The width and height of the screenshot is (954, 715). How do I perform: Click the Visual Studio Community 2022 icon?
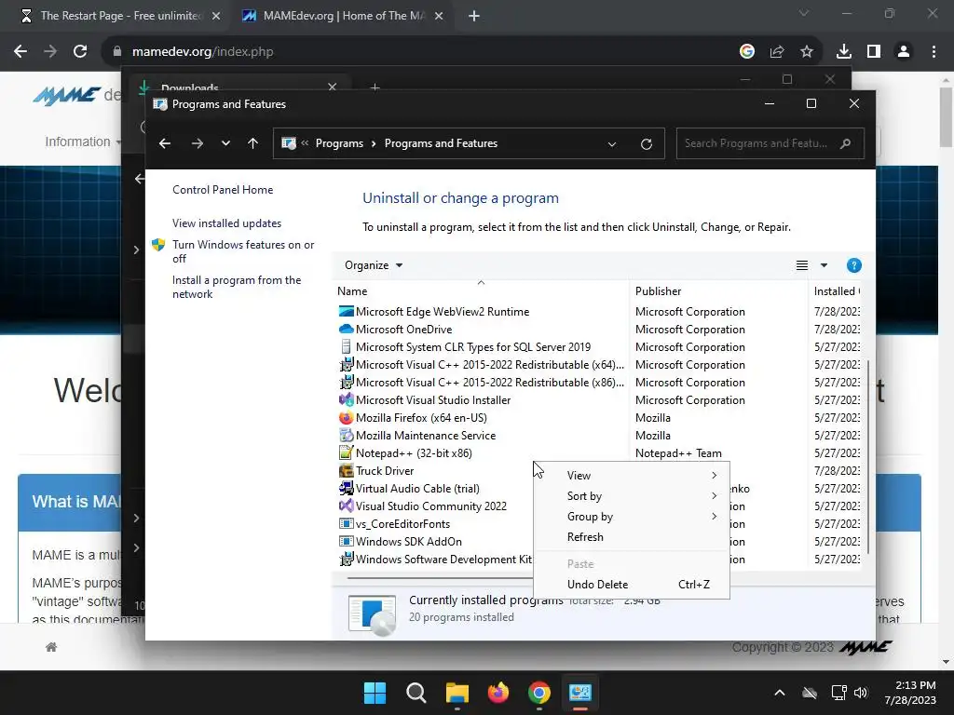[x=347, y=506]
